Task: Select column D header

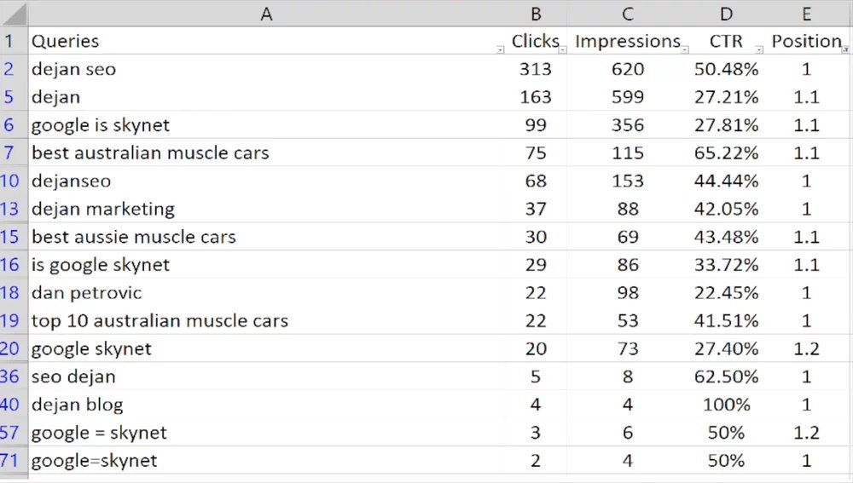Action: [726, 14]
